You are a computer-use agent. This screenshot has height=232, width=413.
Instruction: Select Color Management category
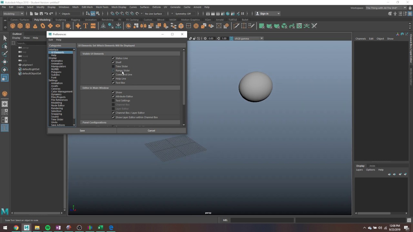62,92
